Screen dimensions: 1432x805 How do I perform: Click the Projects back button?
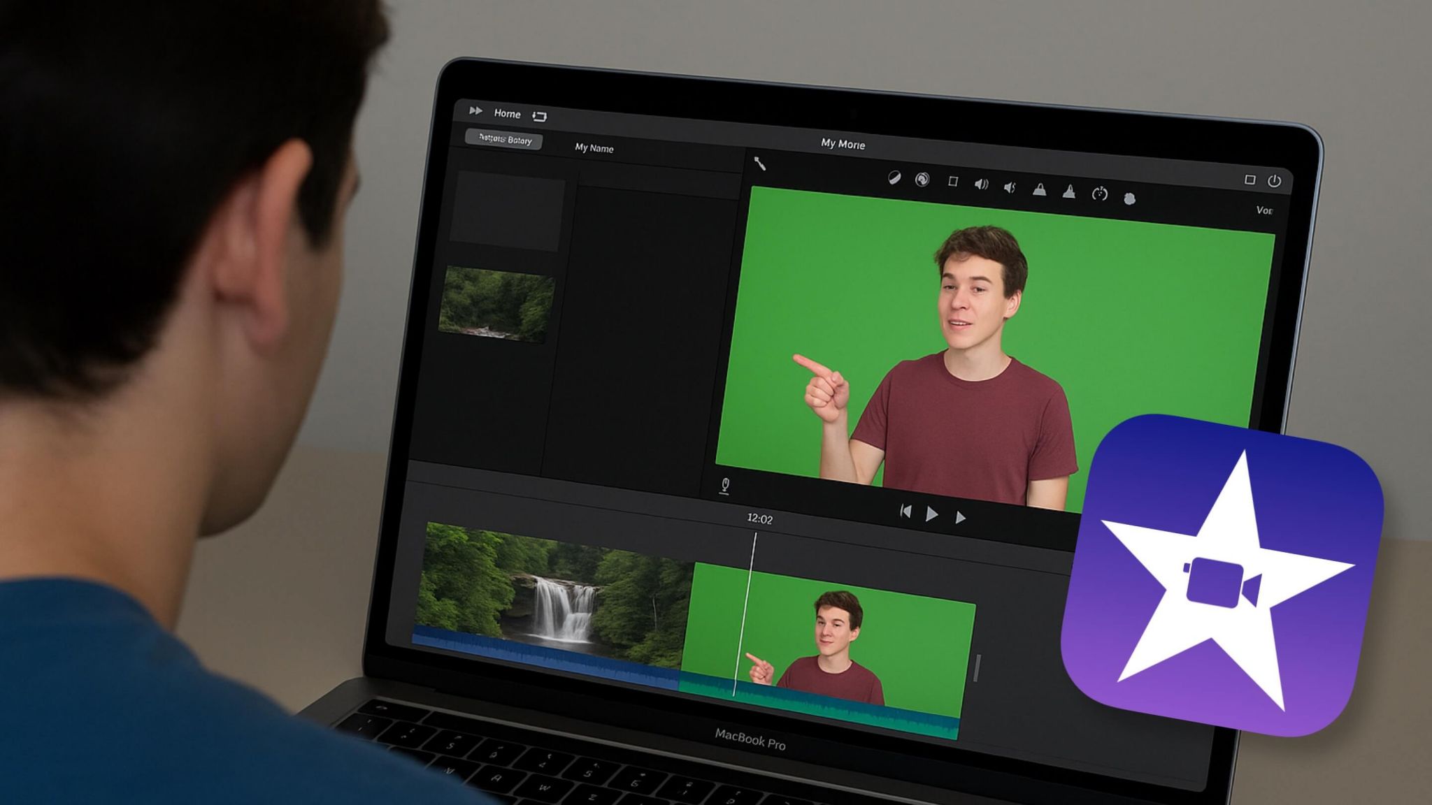pyautogui.click(x=505, y=140)
